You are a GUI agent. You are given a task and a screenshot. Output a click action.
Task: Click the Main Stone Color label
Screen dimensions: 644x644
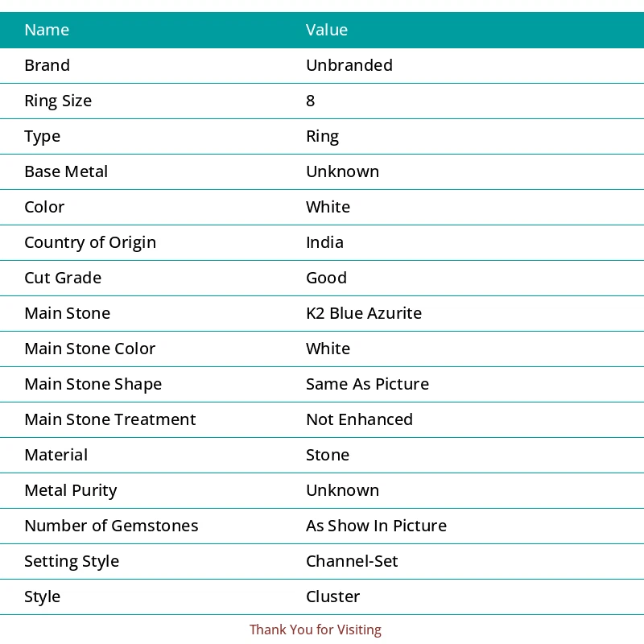tap(89, 349)
